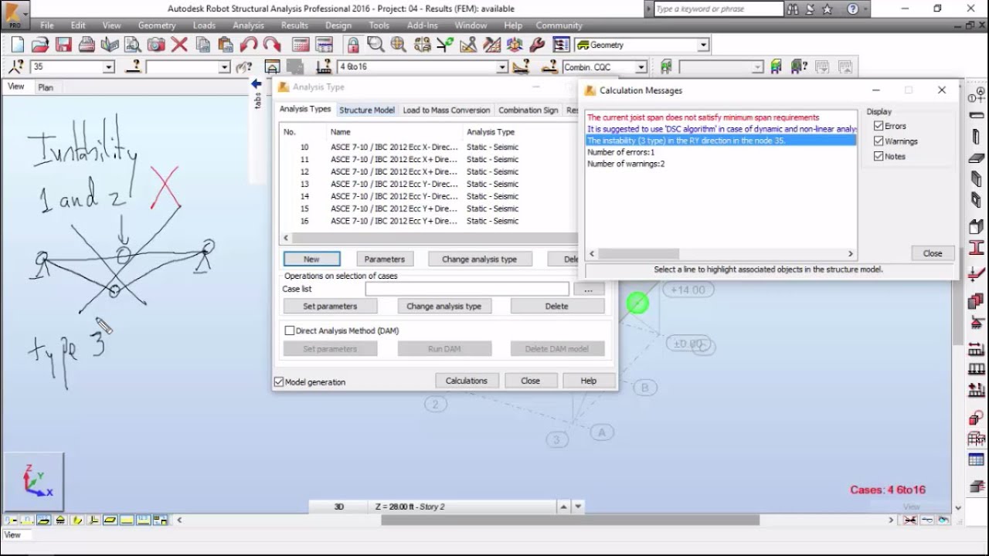
Task: Expand the empty bar selection dropdown
Action: [x=224, y=67]
